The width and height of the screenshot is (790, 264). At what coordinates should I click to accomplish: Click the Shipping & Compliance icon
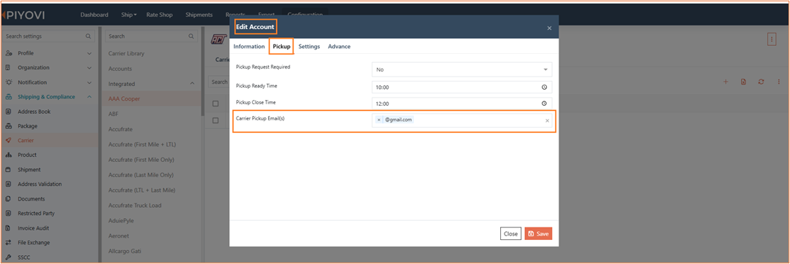9,97
